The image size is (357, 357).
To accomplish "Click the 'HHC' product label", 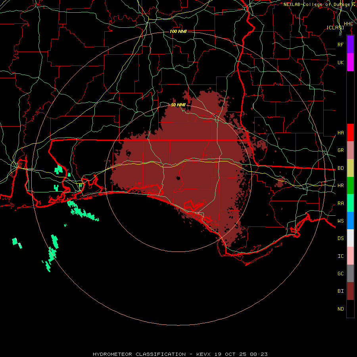I will pos(348,24).
